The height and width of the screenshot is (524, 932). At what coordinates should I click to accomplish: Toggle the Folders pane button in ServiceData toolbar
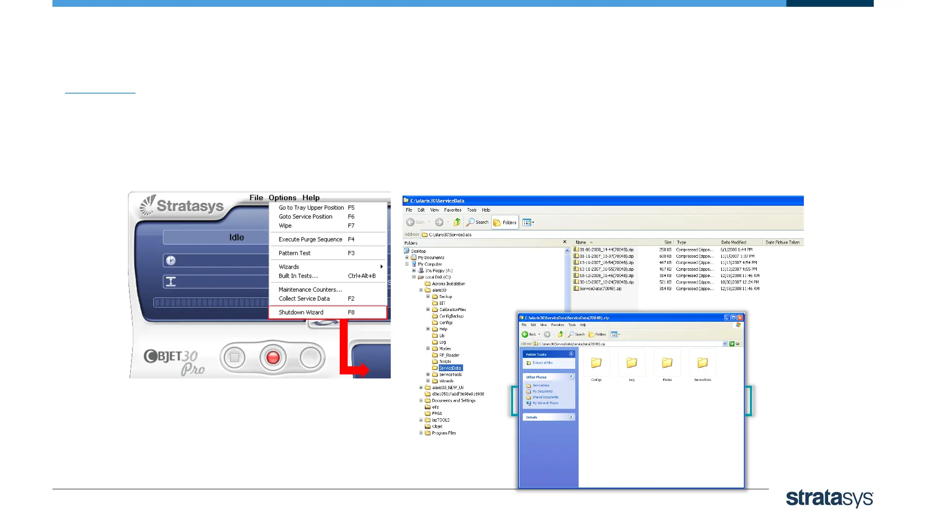pyautogui.click(x=505, y=222)
